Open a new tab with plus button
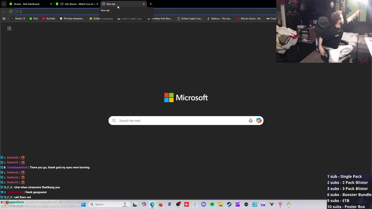This screenshot has width=372, height=209. (151, 4)
